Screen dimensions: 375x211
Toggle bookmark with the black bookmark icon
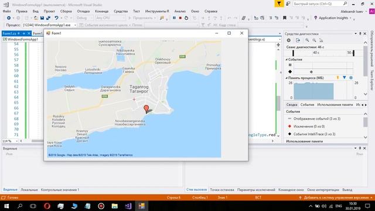(285, 18)
